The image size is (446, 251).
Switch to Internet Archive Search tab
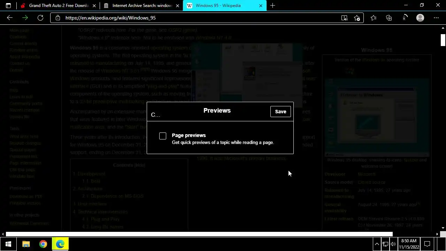tap(141, 6)
